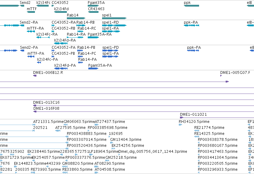Click the AT08290.5prime EST
Image resolution: width=254 pixels, height=174 pixels.
96,167
